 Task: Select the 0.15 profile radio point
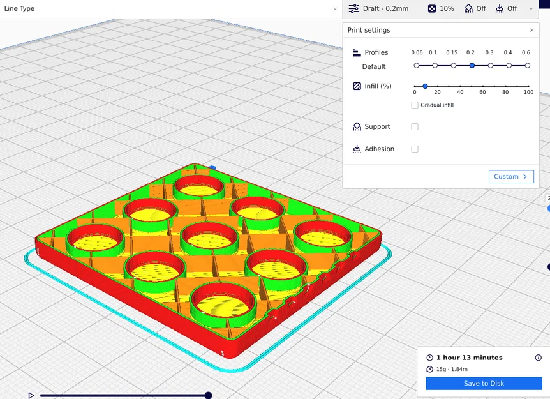coord(454,66)
